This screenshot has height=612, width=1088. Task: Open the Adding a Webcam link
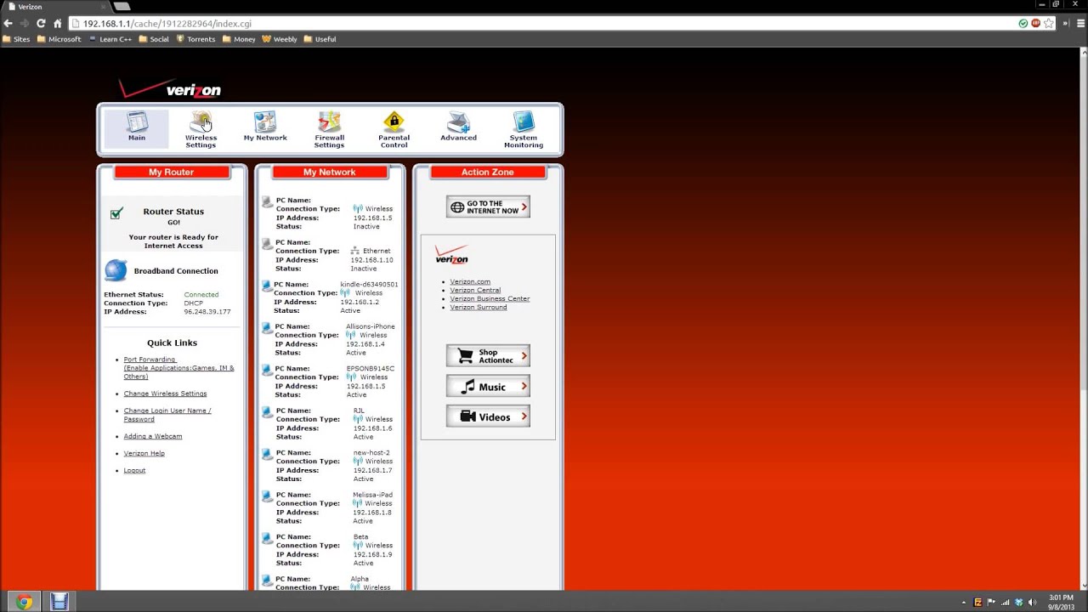coord(153,436)
